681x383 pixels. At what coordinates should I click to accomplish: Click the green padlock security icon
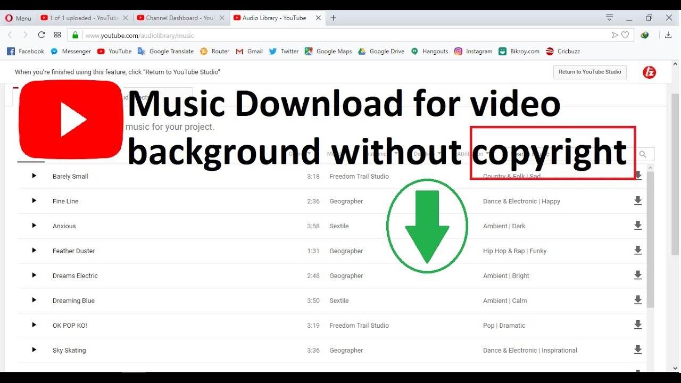[x=76, y=35]
